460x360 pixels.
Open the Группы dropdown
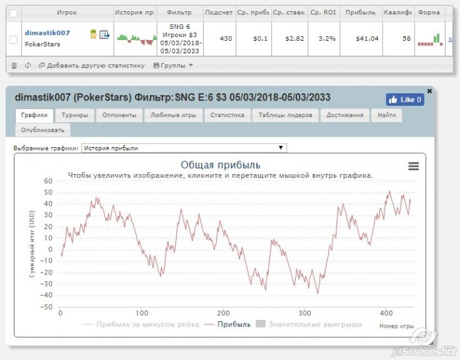[x=173, y=66]
